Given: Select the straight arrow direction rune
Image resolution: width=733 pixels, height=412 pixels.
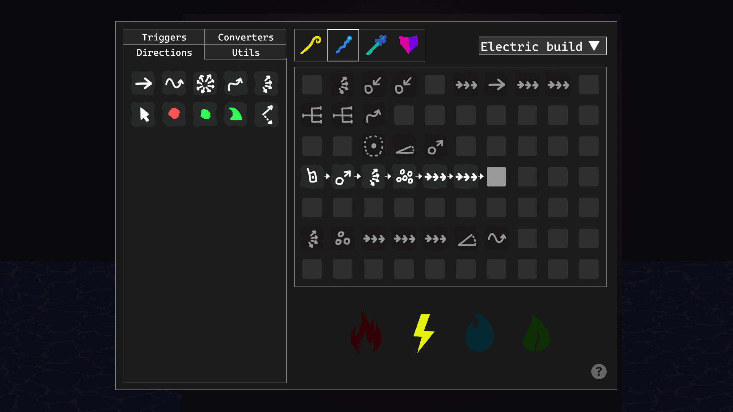Looking at the screenshot, I should pyautogui.click(x=143, y=84).
